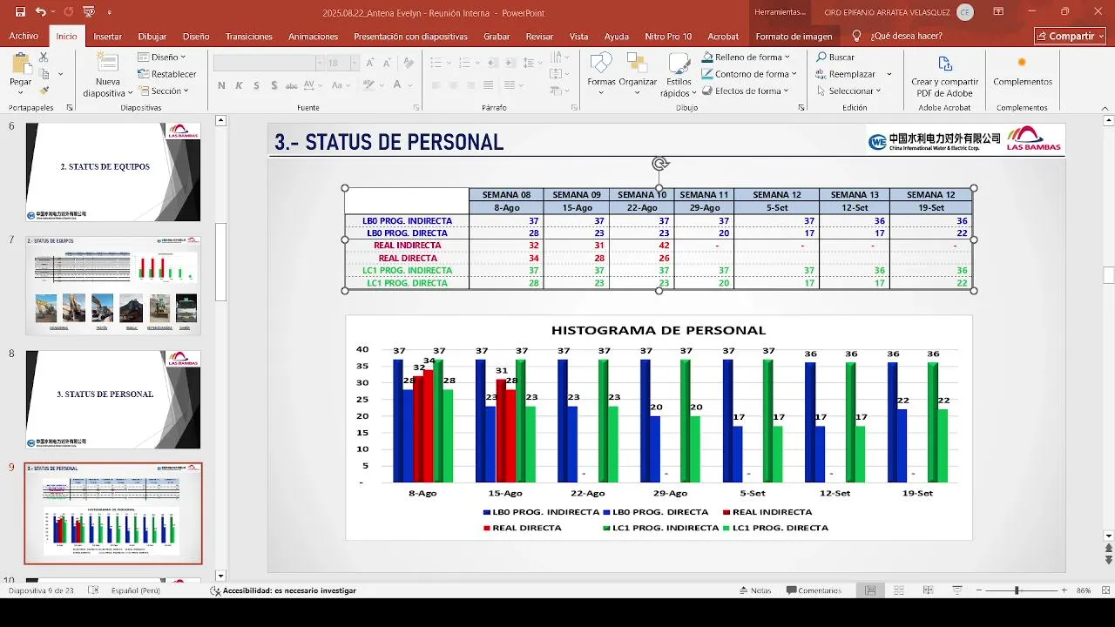Decrease font size with the smaller A icon
1115x627 pixels.
point(388,63)
